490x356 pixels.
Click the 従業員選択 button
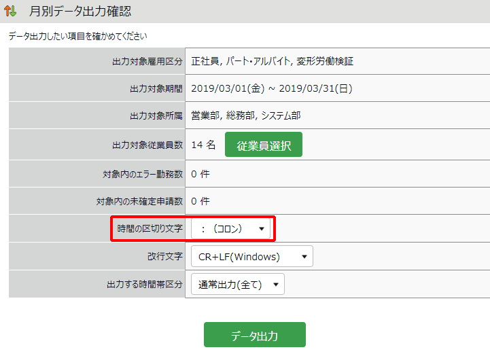pyautogui.click(x=264, y=145)
